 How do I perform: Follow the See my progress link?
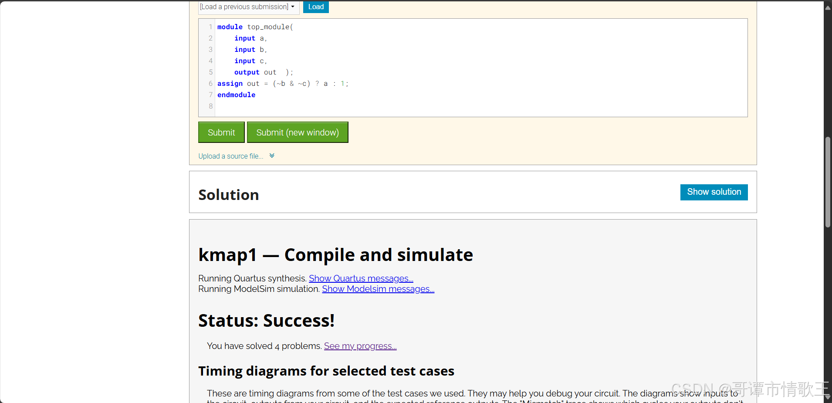click(x=360, y=346)
